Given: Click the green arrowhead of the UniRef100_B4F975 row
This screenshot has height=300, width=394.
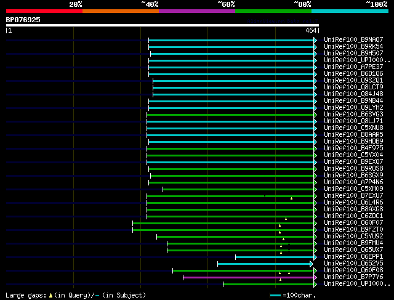Looking at the screenshot, I should point(315,149).
